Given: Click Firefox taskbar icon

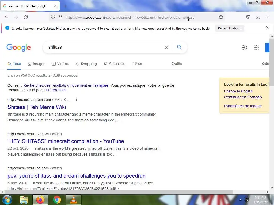Looking at the screenshot, I should tap(40, 200).
